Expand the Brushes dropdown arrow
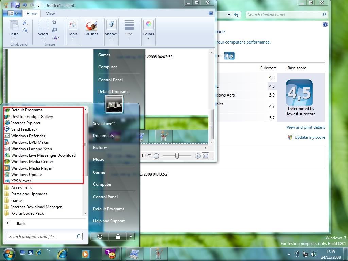Viewport: 348px width, 261px height. tap(91, 38)
